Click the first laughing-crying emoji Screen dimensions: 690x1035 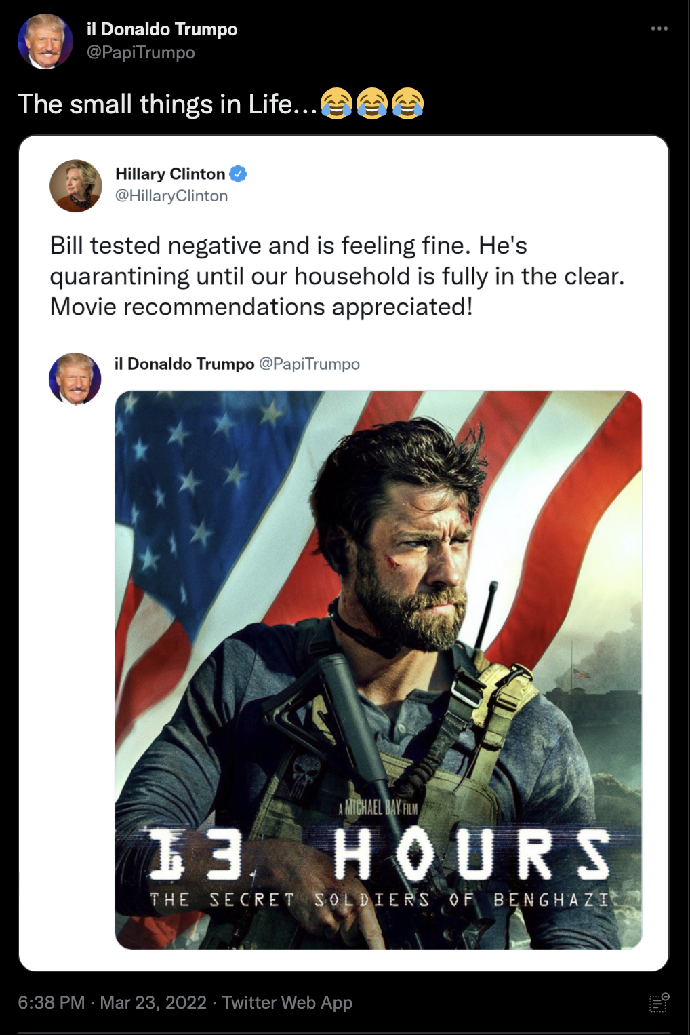coord(337,104)
